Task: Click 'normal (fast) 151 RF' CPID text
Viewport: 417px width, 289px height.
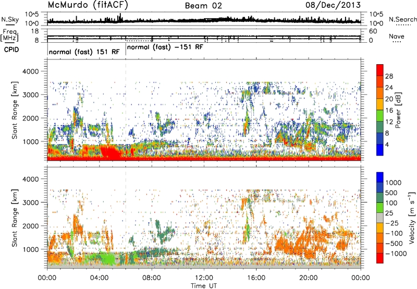Action: pyautogui.click(x=84, y=52)
